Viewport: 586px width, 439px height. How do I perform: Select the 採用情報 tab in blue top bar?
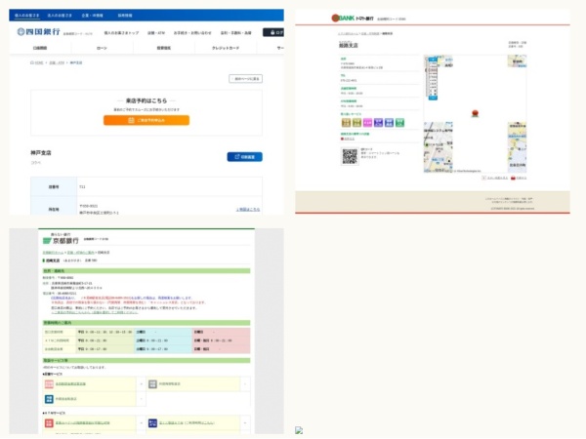coord(125,16)
